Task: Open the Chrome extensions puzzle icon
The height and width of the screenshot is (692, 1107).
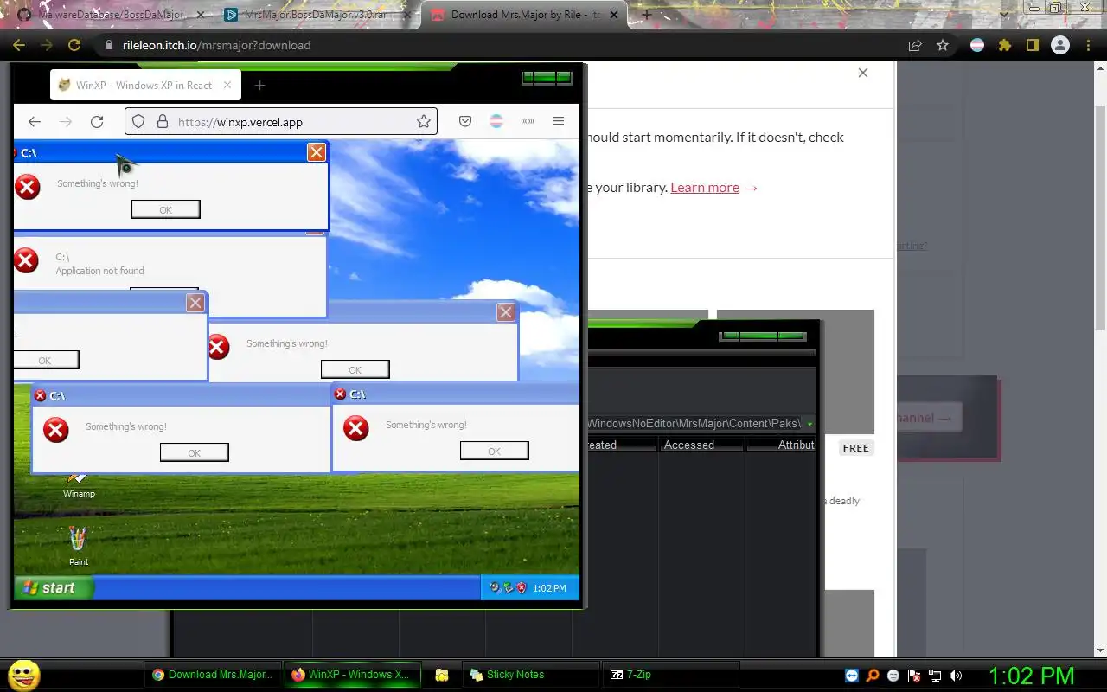Action: coord(1004,45)
